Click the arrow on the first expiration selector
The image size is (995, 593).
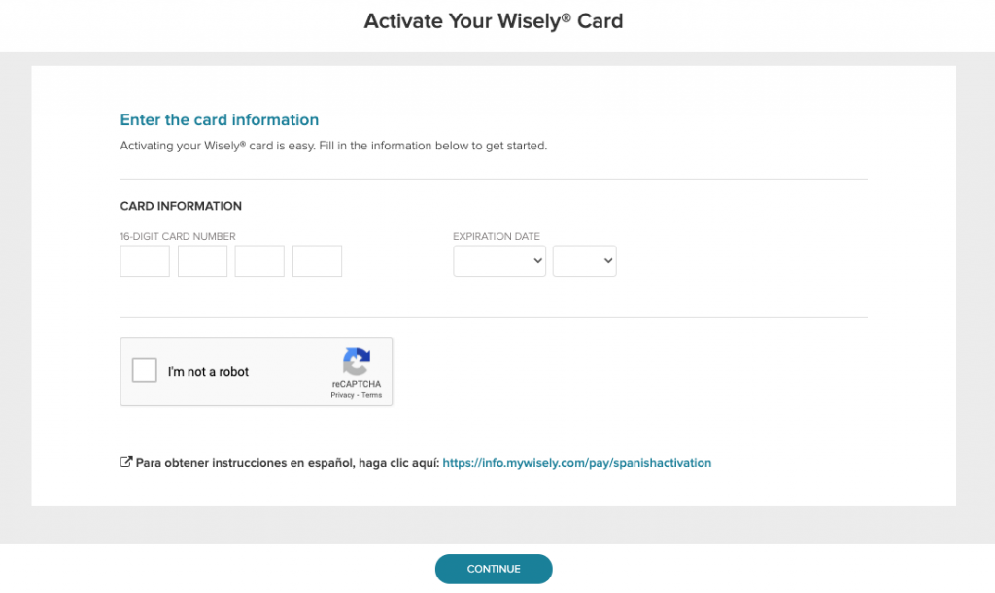[537, 260]
